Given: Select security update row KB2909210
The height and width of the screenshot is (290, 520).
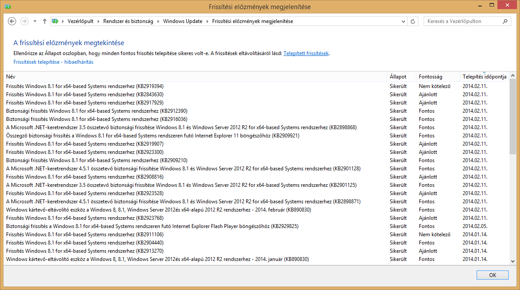Looking at the screenshot, I should [256, 160].
